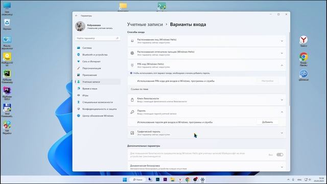Click the taskbar Поиск search box
The image size is (327, 184).
(137, 179)
